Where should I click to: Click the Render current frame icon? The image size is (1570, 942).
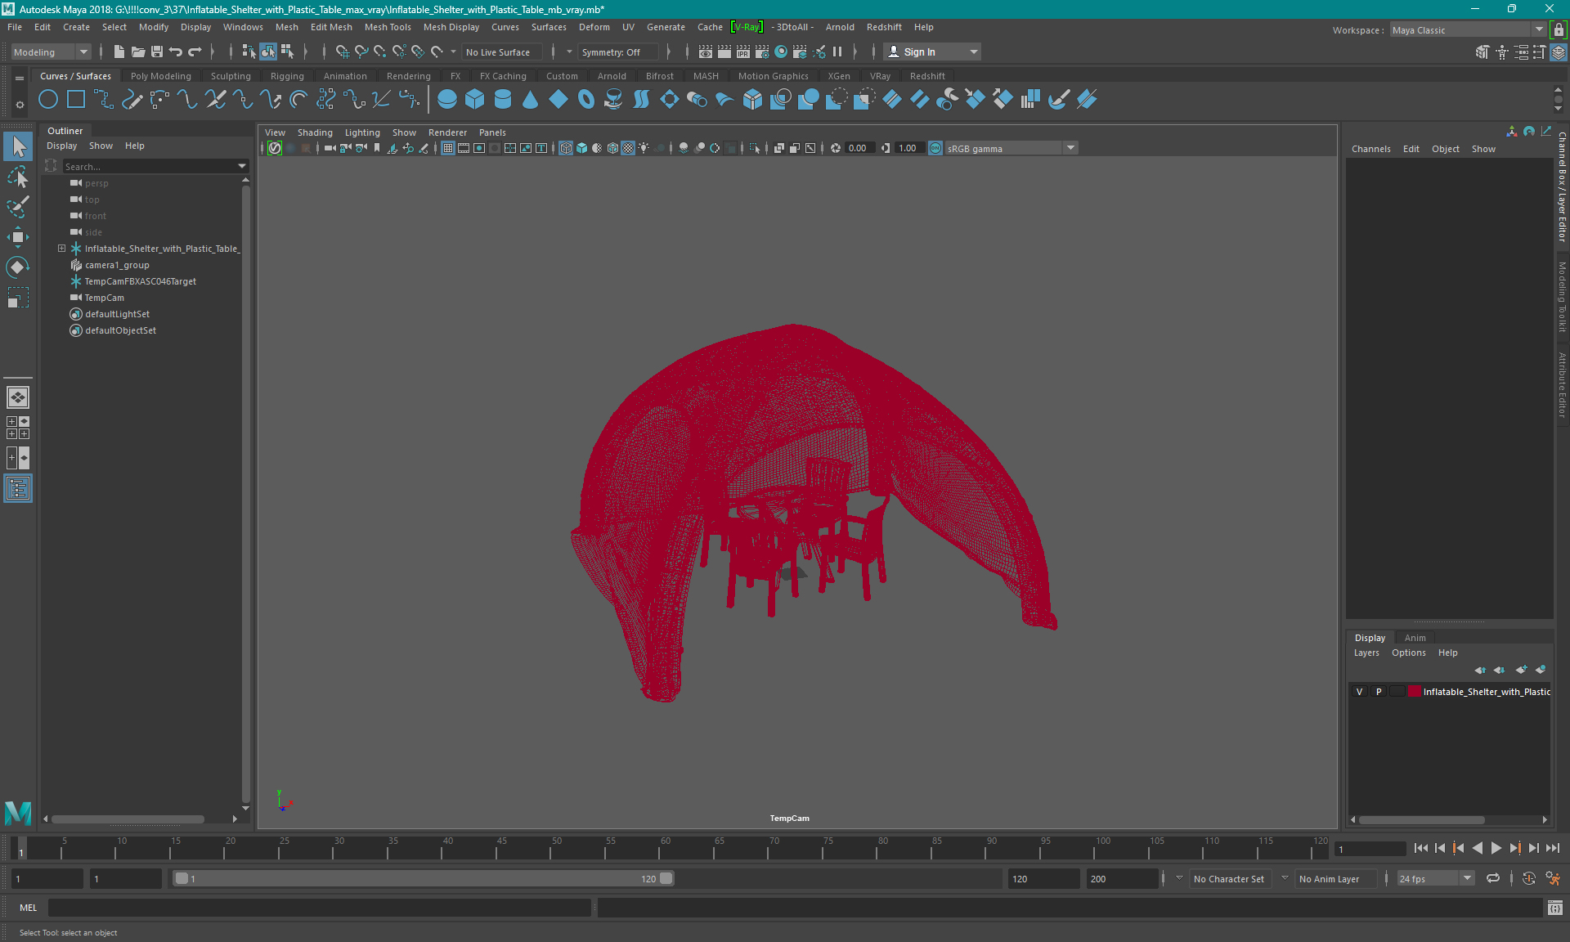[x=724, y=52]
